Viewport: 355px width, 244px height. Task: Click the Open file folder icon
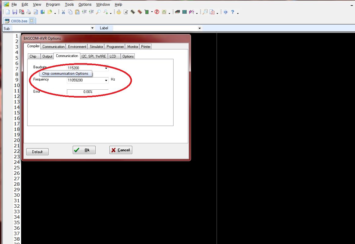click(x=49, y=12)
